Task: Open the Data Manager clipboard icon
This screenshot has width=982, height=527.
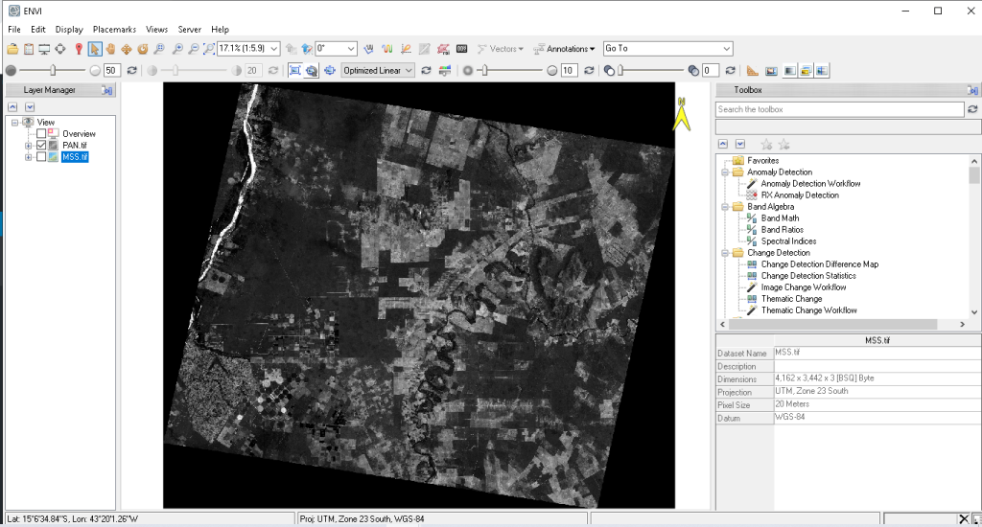Action: pyautogui.click(x=29, y=49)
